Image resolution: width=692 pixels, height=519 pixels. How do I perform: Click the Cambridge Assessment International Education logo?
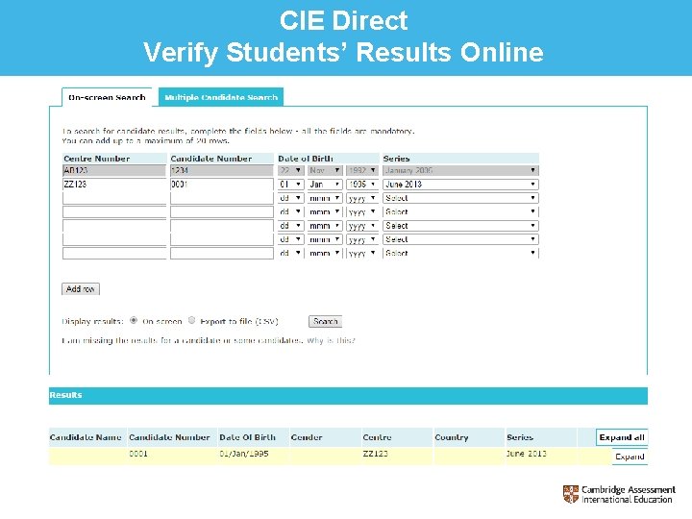click(x=619, y=494)
